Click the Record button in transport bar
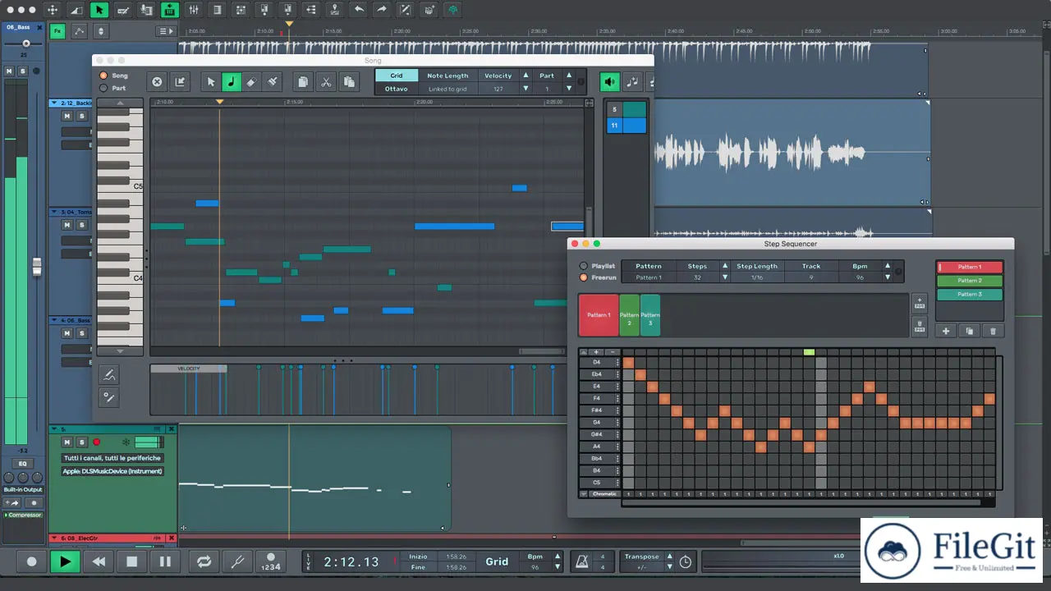The width and height of the screenshot is (1051, 591). click(32, 562)
